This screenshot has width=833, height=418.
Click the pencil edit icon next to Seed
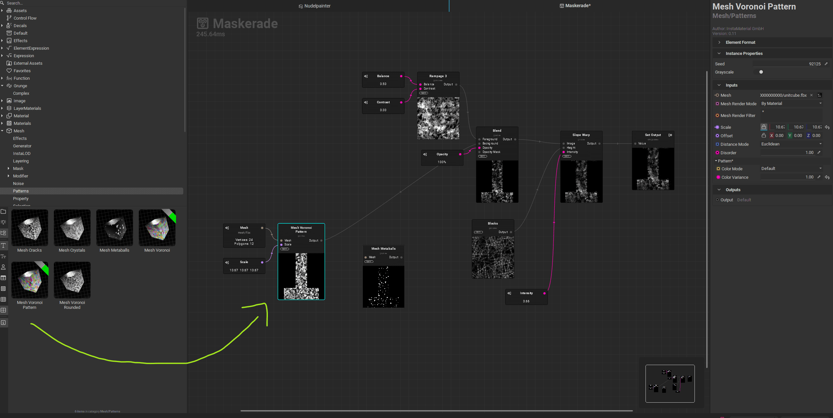pos(826,64)
